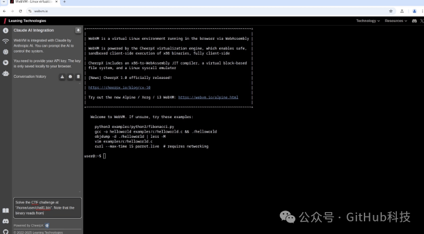The image size is (424, 234).
Task: Click the Conversation history label
Action: click(x=30, y=77)
